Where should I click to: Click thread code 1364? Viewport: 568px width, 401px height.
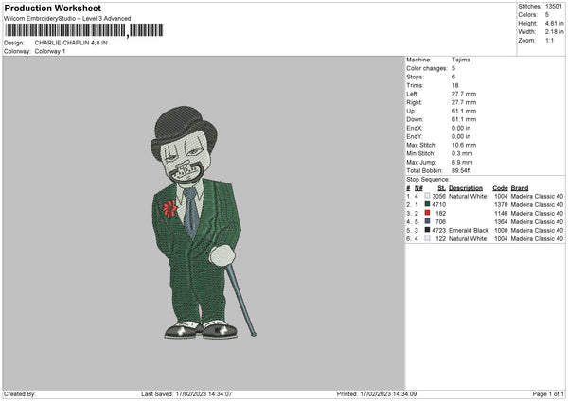501,222
